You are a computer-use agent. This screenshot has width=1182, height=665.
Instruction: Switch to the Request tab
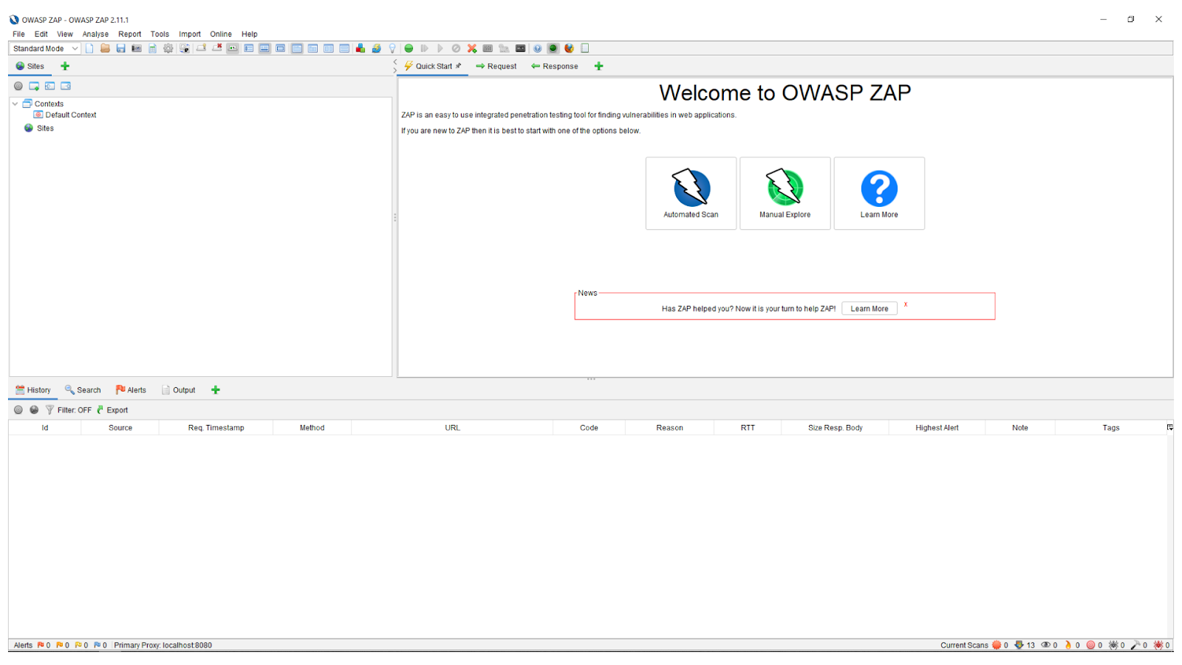(x=496, y=66)
